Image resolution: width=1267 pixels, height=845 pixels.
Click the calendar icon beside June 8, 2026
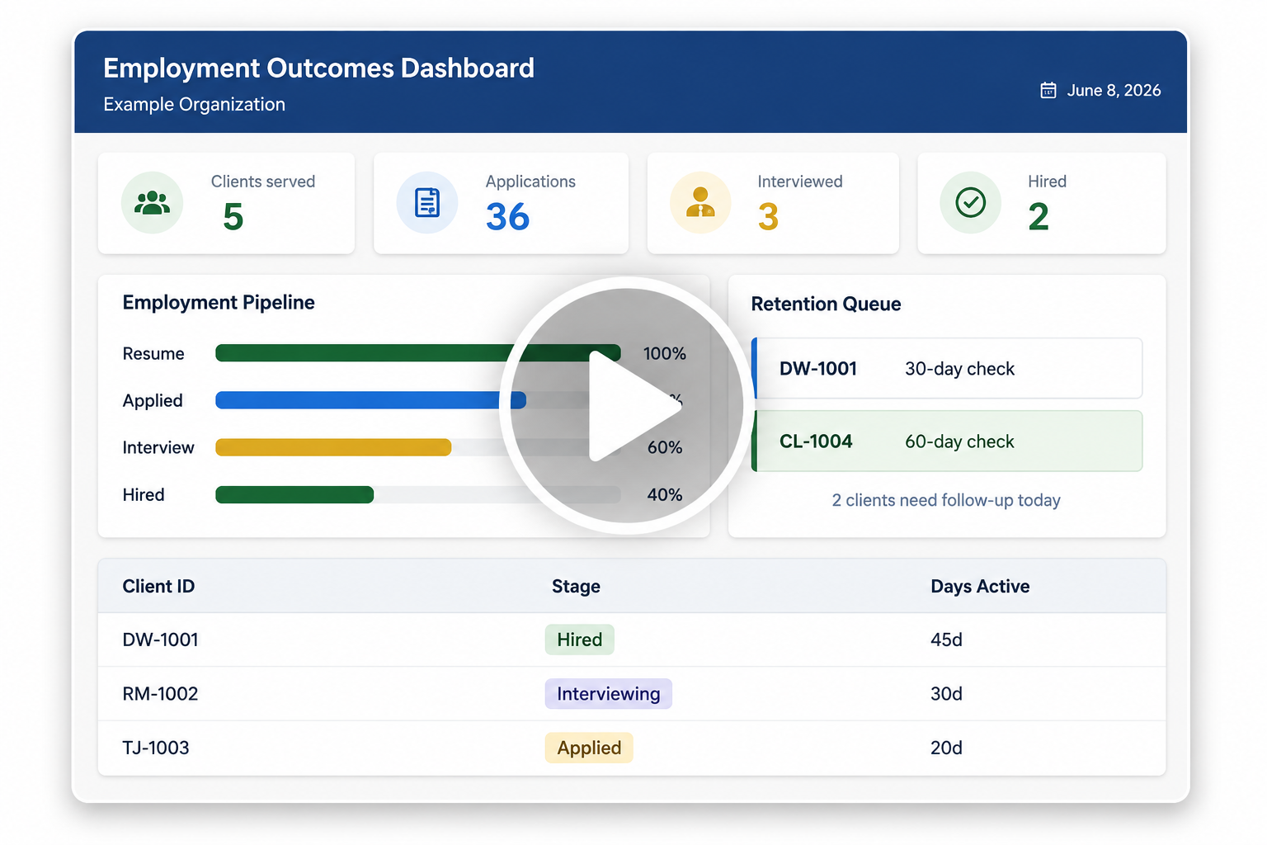1048,91
